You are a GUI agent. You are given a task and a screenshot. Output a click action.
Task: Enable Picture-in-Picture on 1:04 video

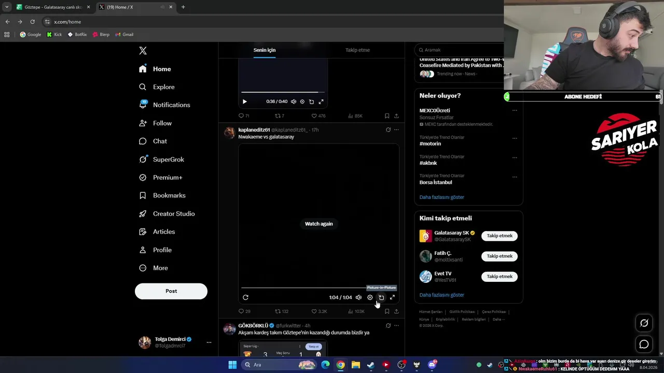click(x=381, y=297)
